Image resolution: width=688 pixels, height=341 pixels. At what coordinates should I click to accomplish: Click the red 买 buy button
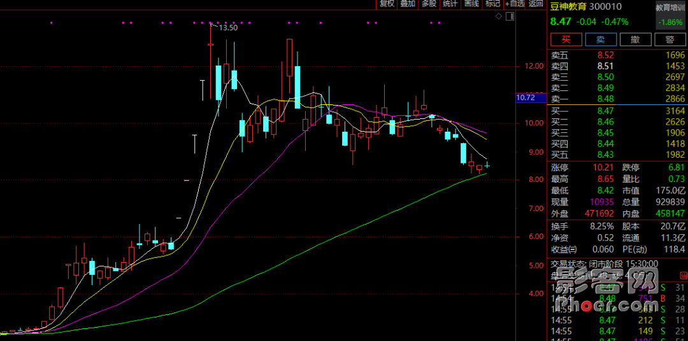(566, 39)
